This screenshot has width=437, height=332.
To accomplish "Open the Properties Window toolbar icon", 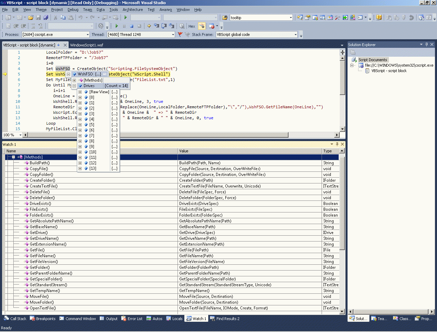I will point(308,17).
